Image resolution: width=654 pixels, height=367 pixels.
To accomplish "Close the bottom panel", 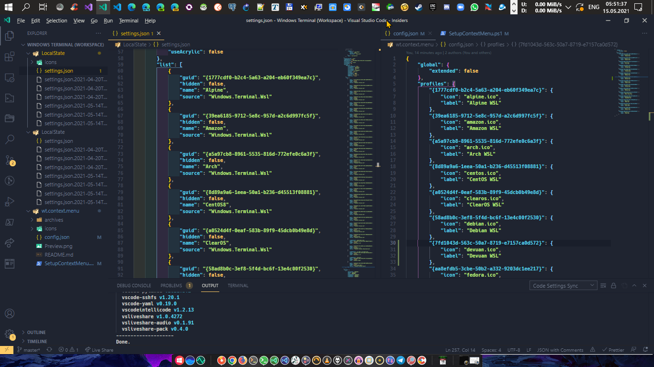I will pos(645,285).
